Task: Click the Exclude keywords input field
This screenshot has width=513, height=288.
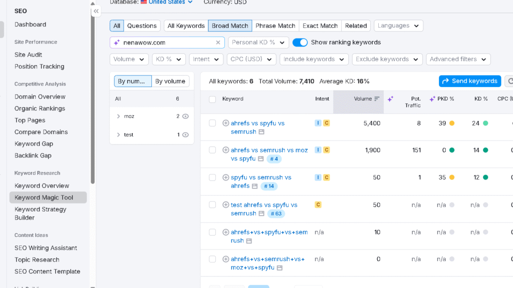Action: tap(387, 59)
